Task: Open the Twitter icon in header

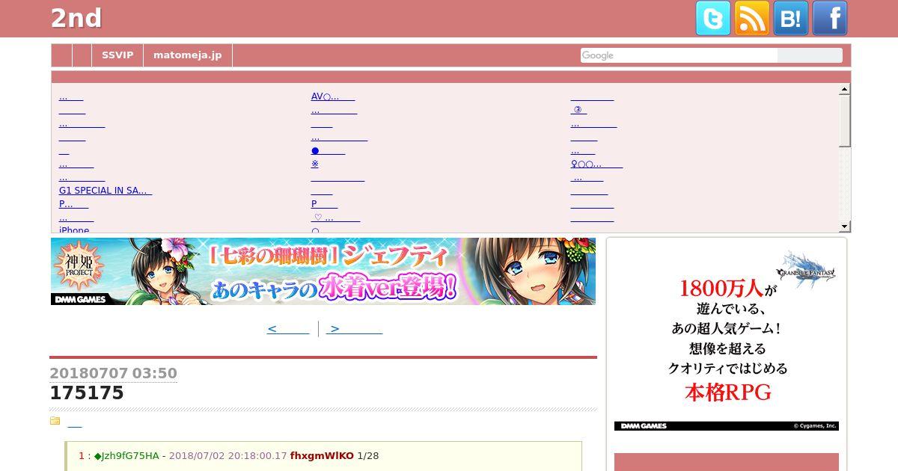Action: click(x=713, y=18)
